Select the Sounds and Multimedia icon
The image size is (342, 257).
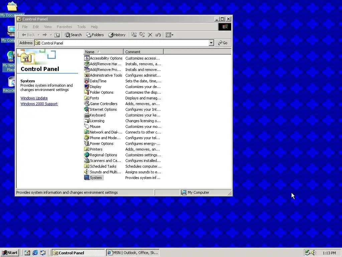tap(87, 172)
